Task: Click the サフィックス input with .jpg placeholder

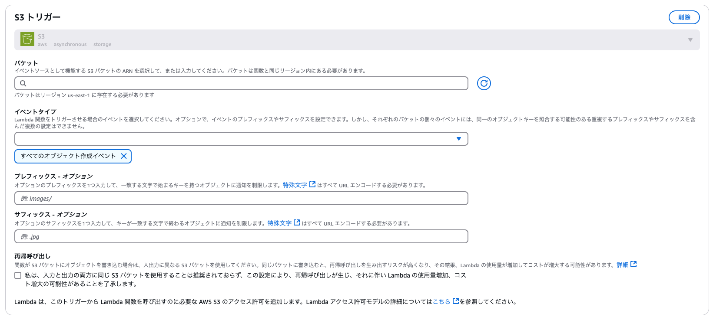Action: point(241,236)
